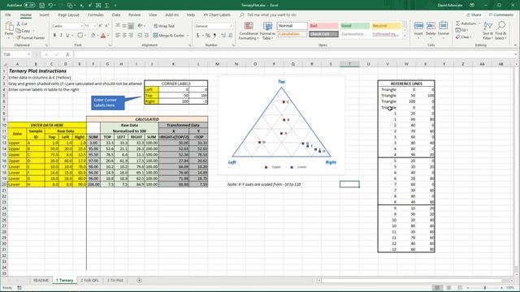This screenshot has width=520, height=292.
Task: Open the XY Chart Labels tab
Action: click(x=217, y=15)
